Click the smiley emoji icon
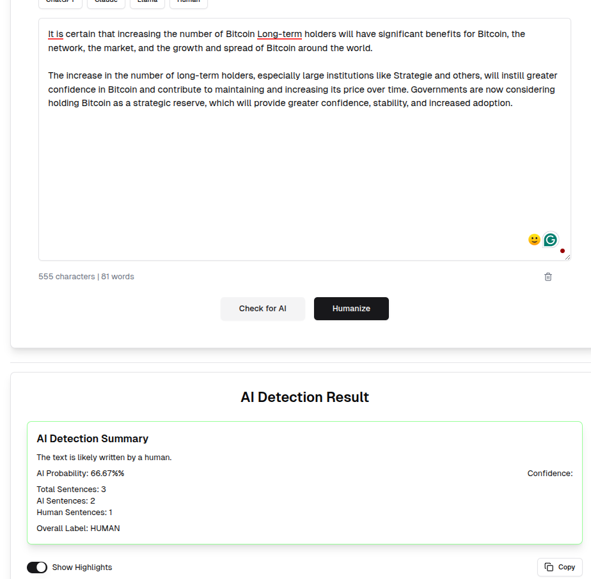591x579 pixels. tap(534, 240)
